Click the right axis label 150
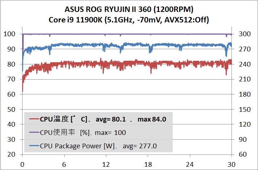The height and width of the screenshot is (170, 258). pyautogui.click(x=245, y=110)
